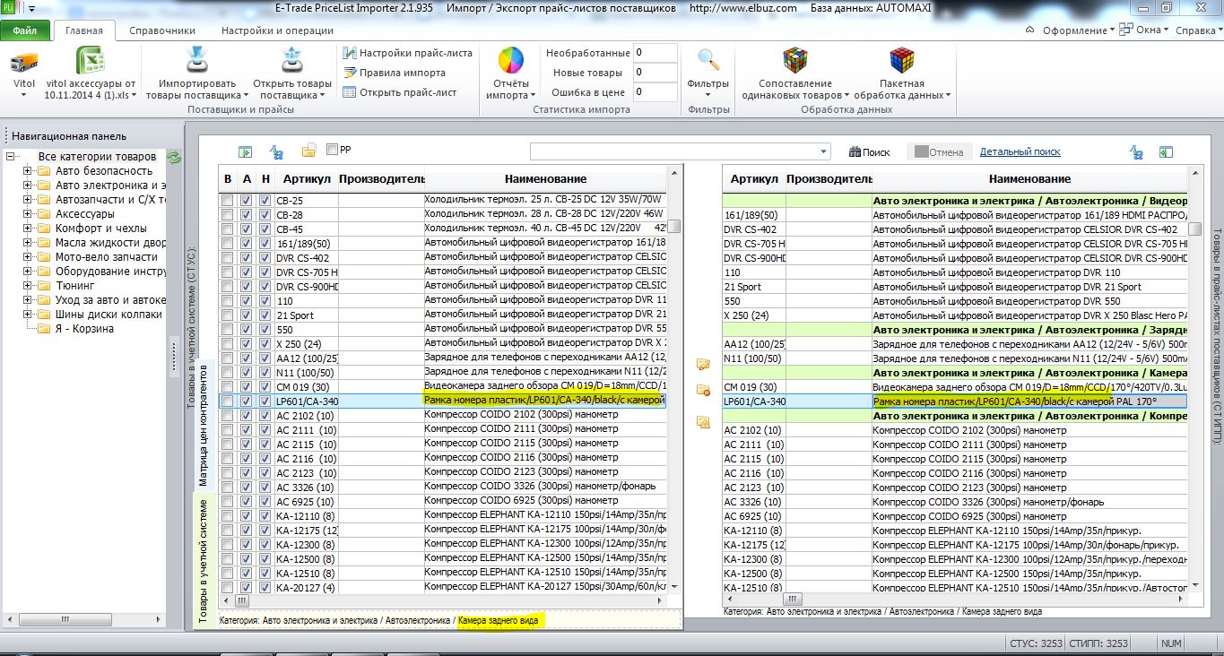
Task: Click left table horizontal scrollbar thumb
Action: point(242,600)
